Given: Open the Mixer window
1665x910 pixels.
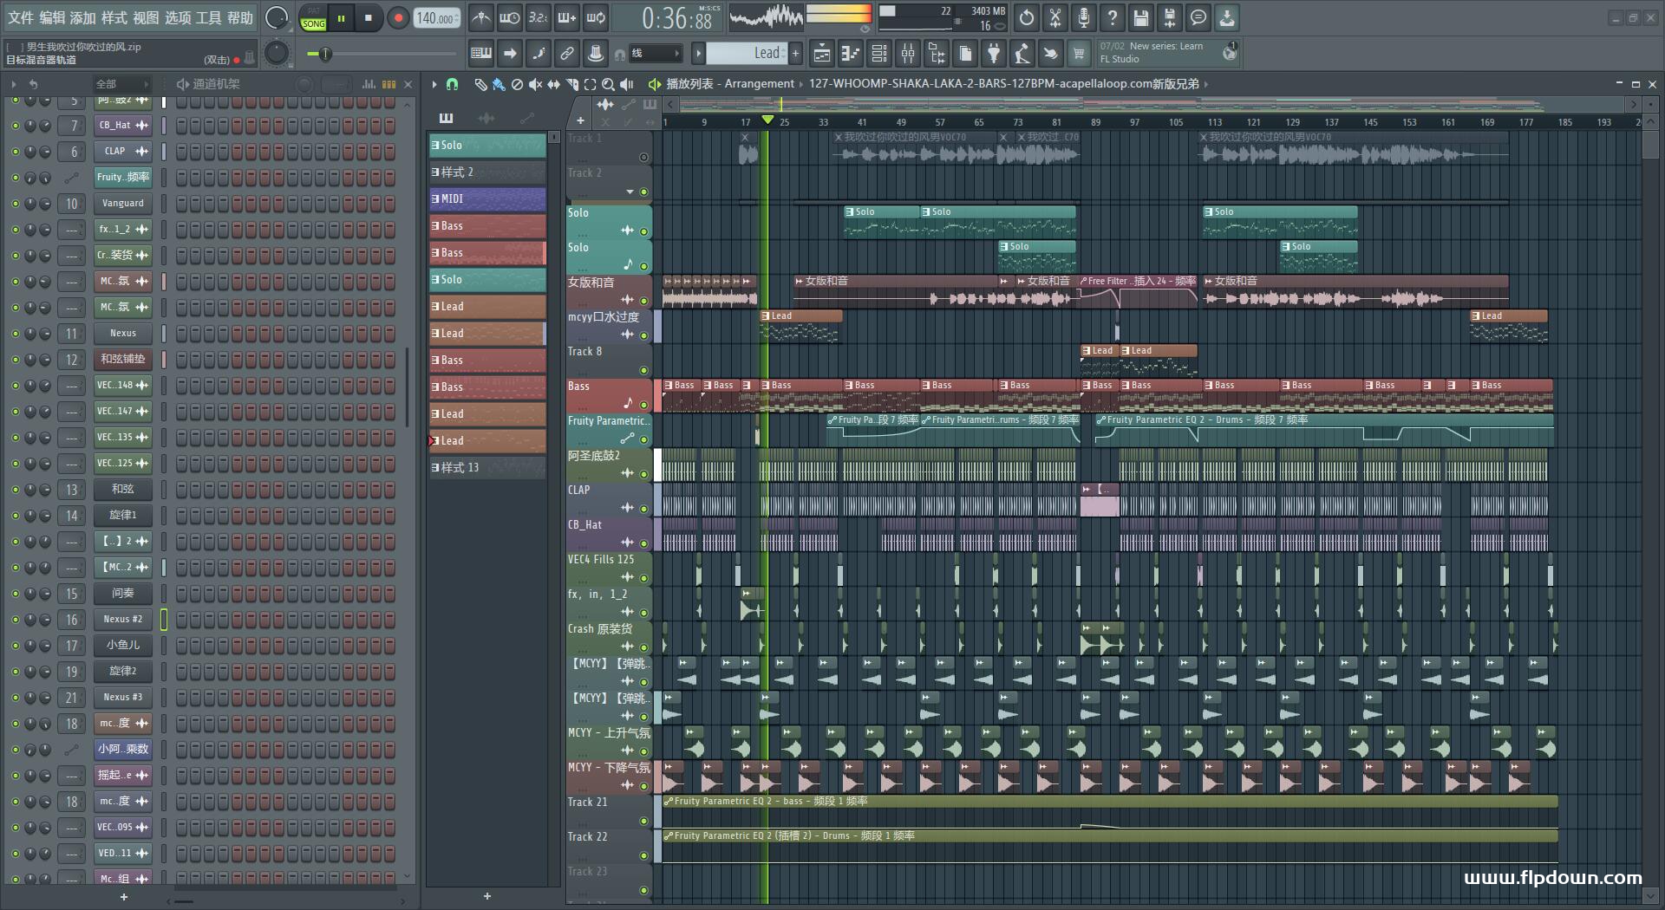Looking at the screenshot, I should click(x=908, y=54).
